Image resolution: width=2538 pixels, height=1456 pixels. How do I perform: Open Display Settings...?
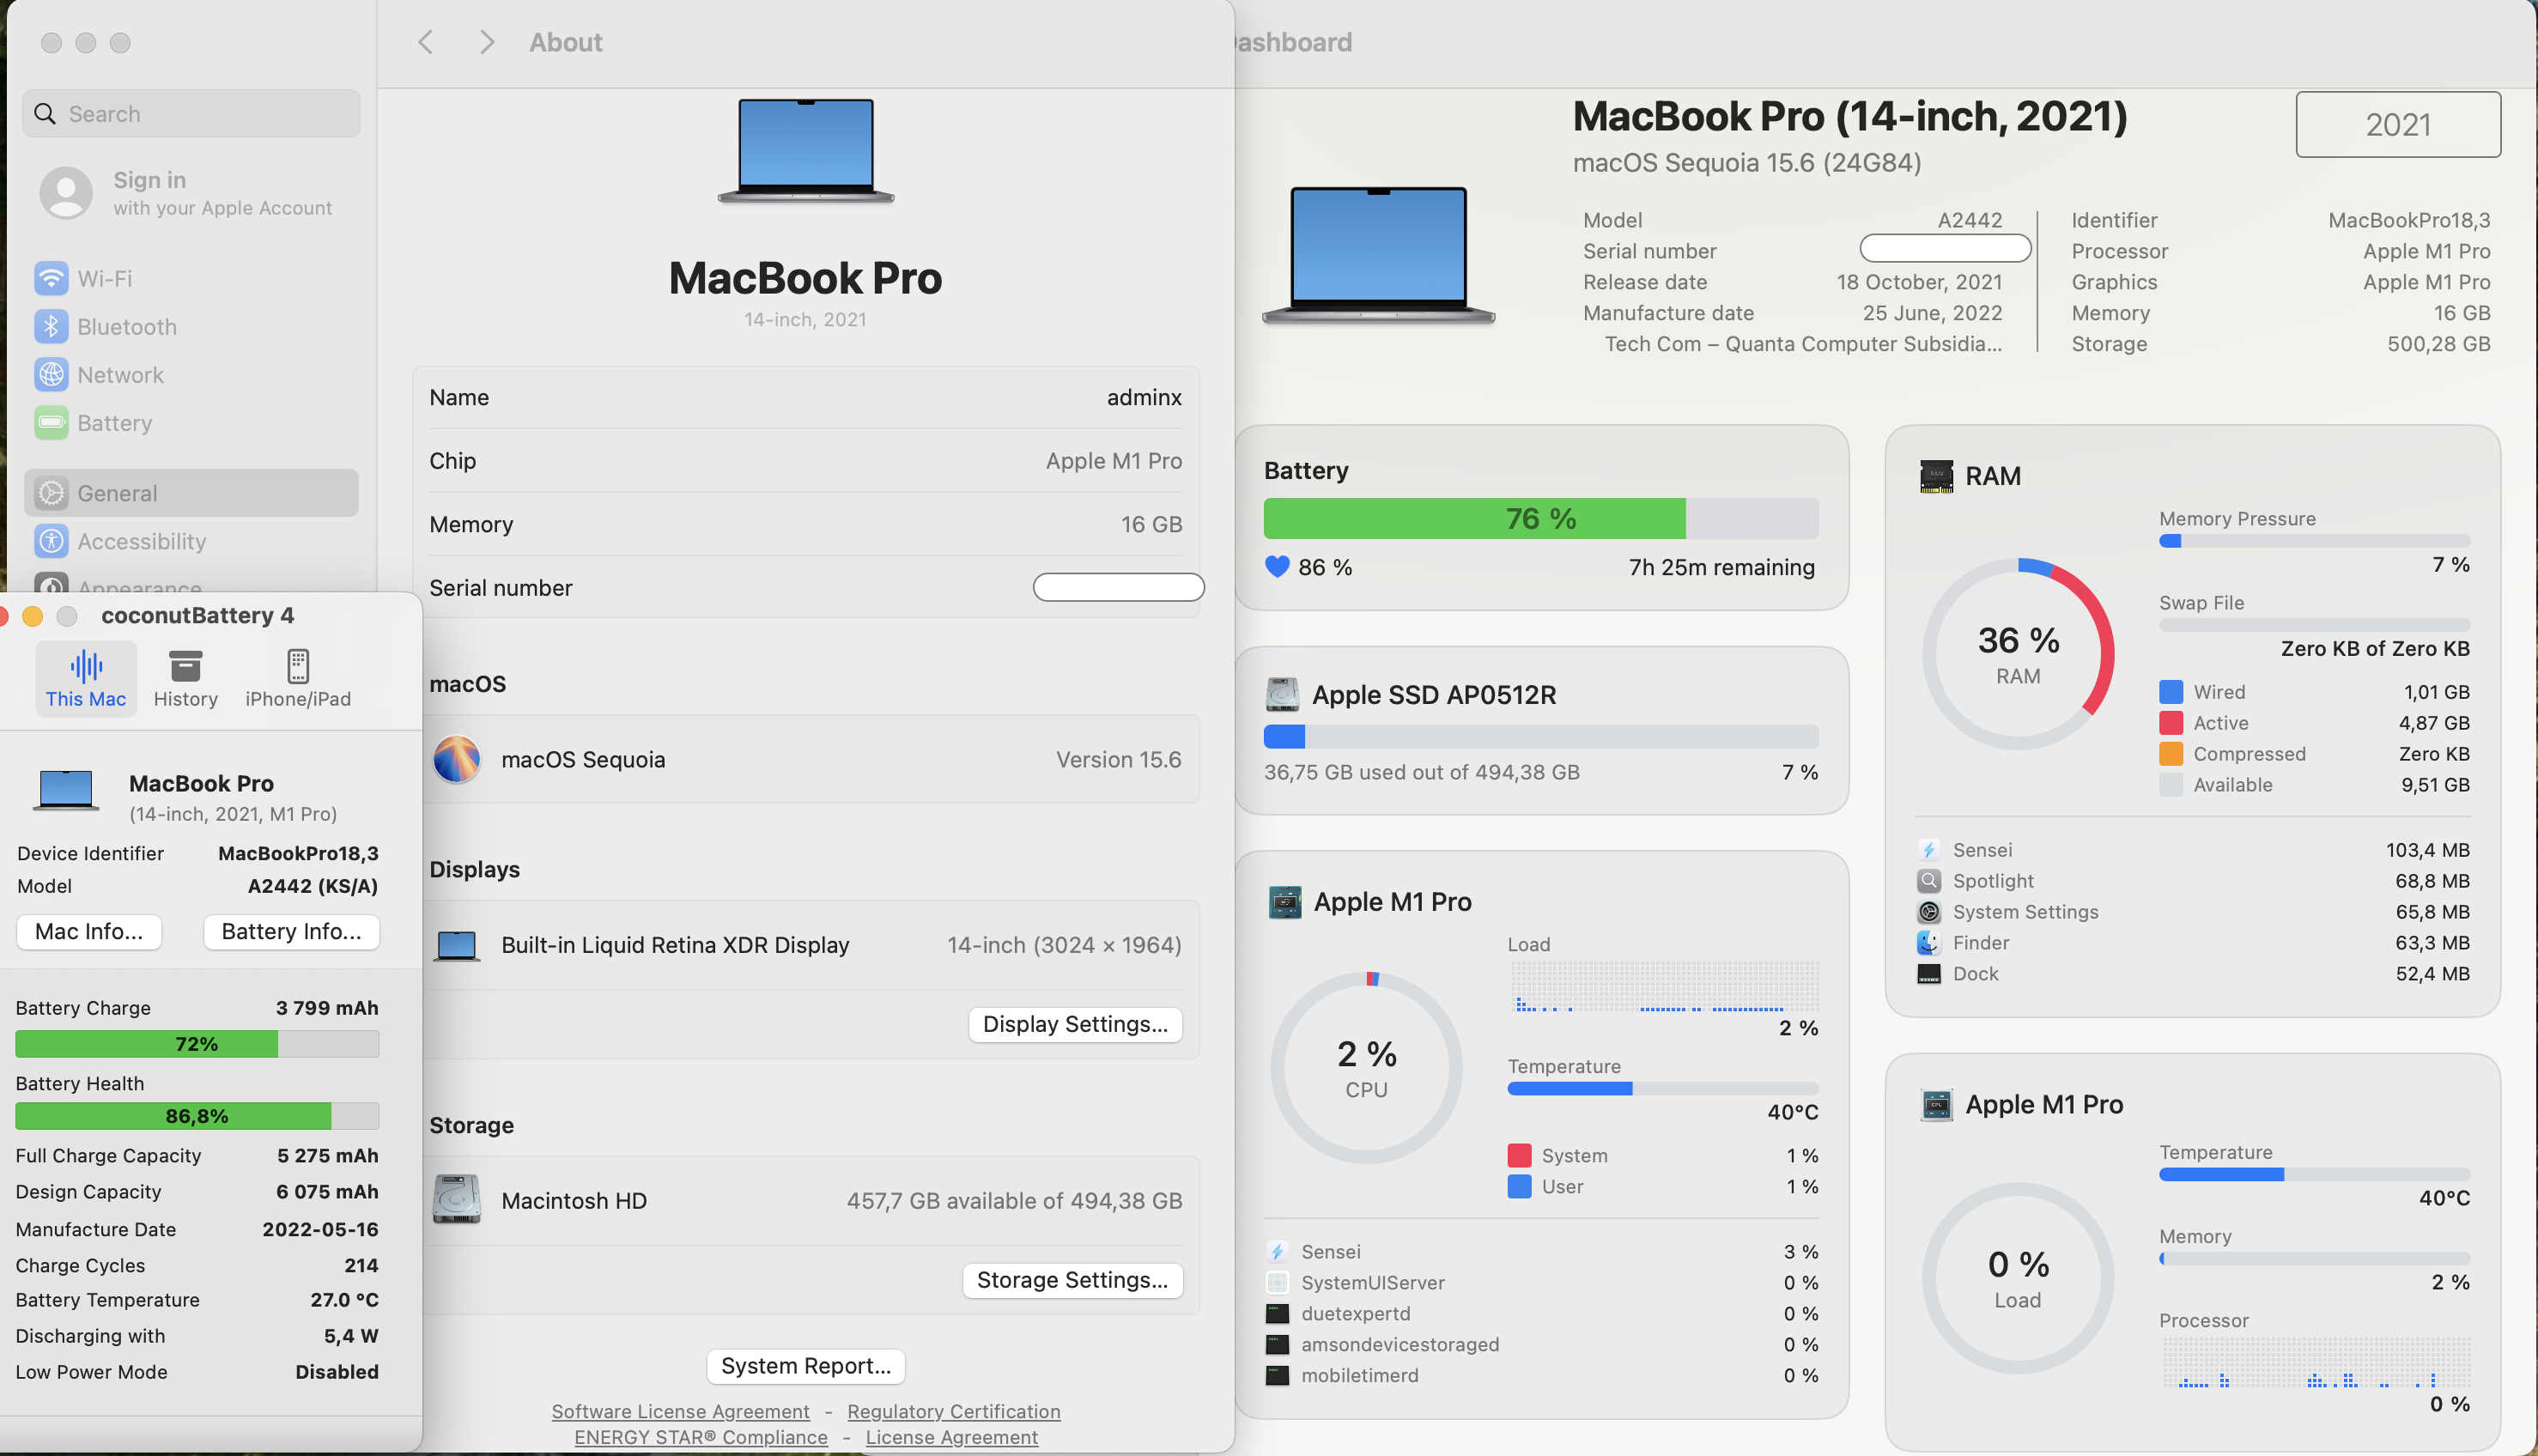click(x=1075, y=1024)
